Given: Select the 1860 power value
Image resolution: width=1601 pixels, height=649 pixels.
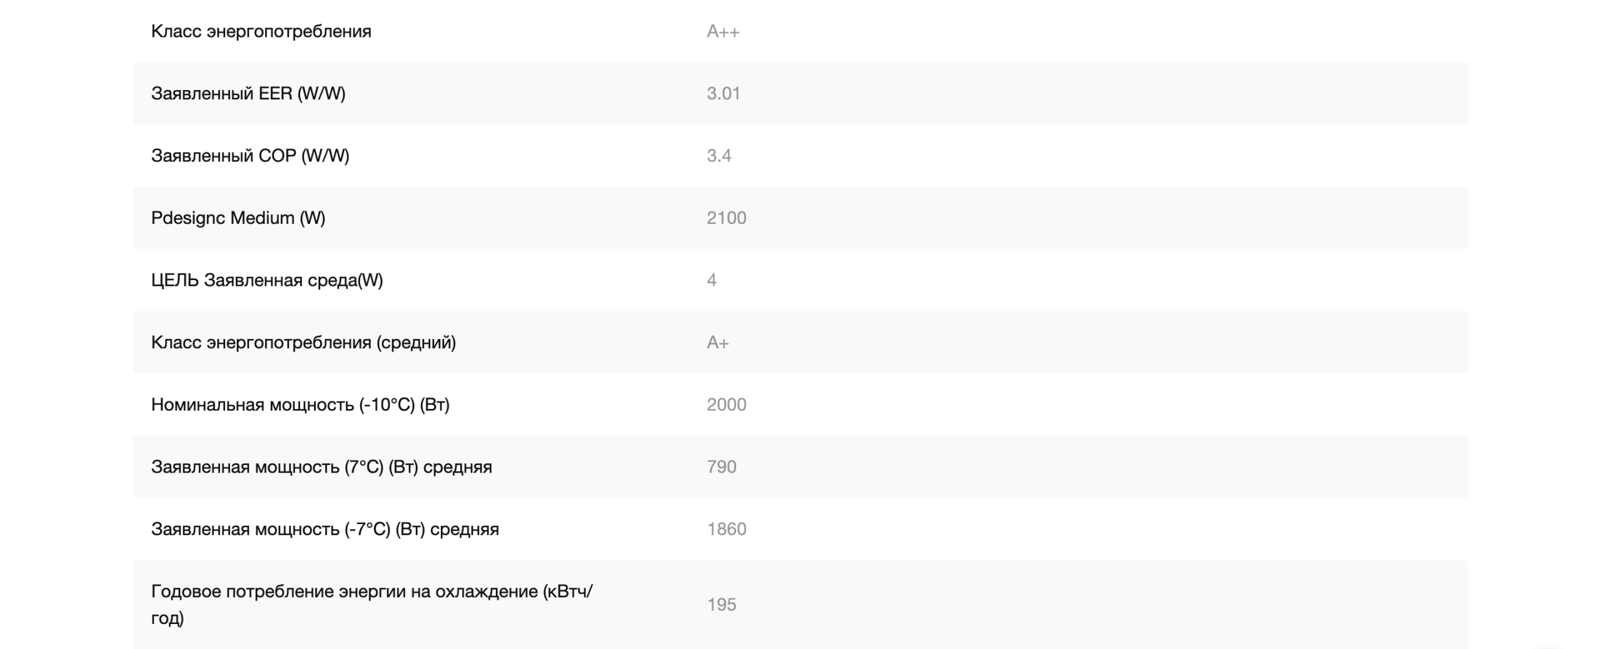Looking at the screenshot, I should [727, 529].
